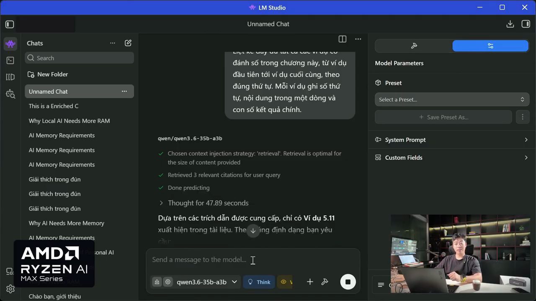Open 'Why Local AI Needs More RAM' chat
536x301 pixels.
(x=80, y=121)
